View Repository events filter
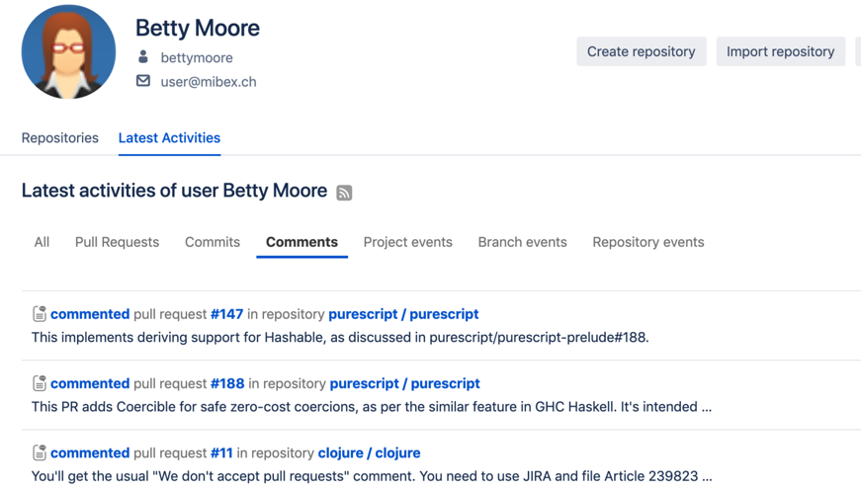The width and height of the screenshot is (861, 490). point(648,242)
